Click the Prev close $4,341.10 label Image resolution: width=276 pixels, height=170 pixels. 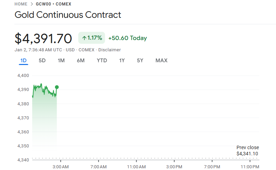click(248, 151)
